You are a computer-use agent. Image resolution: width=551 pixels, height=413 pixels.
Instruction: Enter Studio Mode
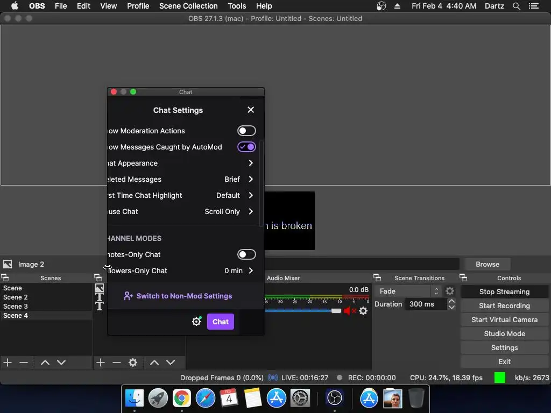[x=504, y=333]
